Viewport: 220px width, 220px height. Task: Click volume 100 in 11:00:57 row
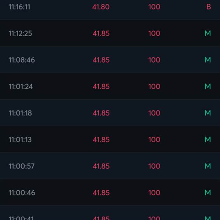pyautogui.click(x=154, y=166)
